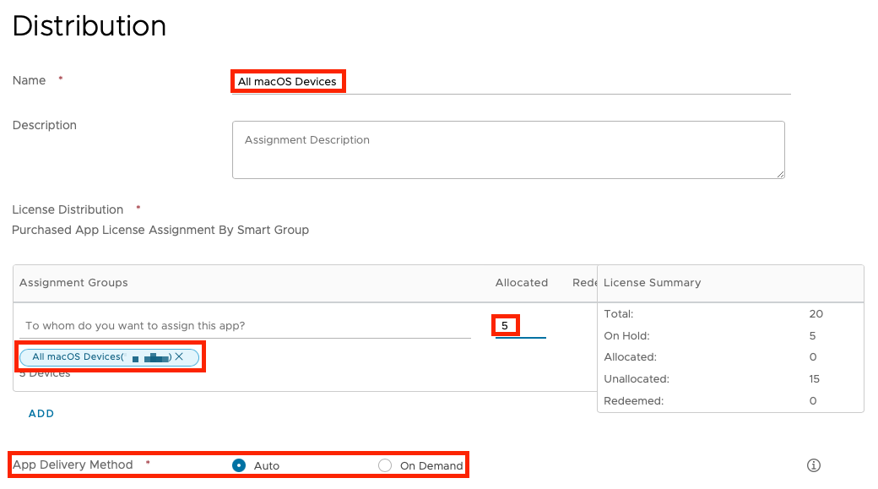This screenshot has height=489, width=878.
Task: Click the Assignment Description text area
Action: [x=507, y=150]
